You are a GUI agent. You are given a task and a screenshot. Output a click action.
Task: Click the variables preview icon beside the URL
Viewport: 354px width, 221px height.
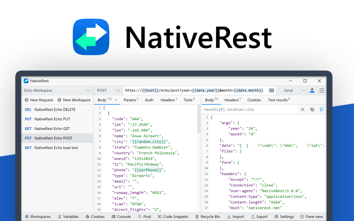[271, 90]
